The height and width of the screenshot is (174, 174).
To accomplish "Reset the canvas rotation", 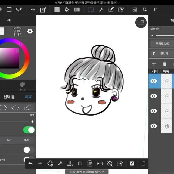I will (x=110, y=164).
